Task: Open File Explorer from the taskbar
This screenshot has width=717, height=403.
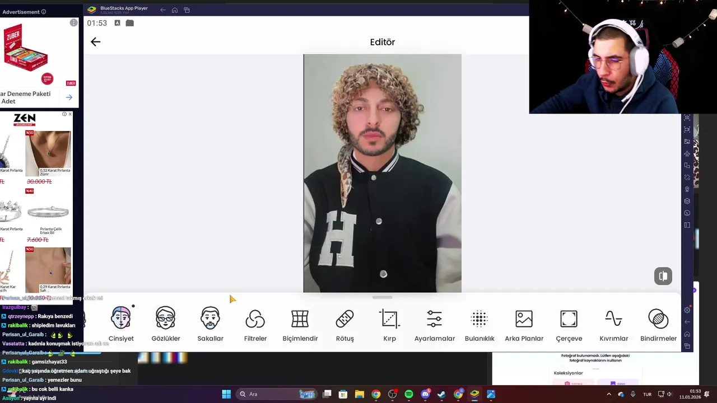Action: pyautogui.click(x=360, y=394)
